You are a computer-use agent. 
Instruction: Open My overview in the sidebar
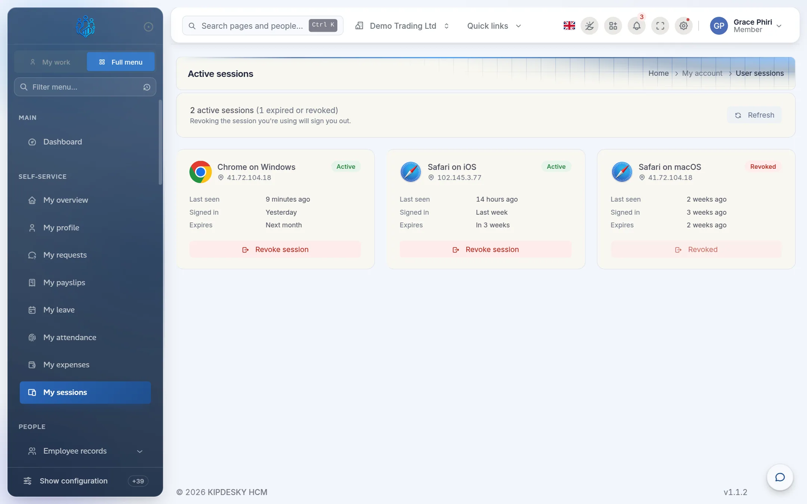coord(85,200)
